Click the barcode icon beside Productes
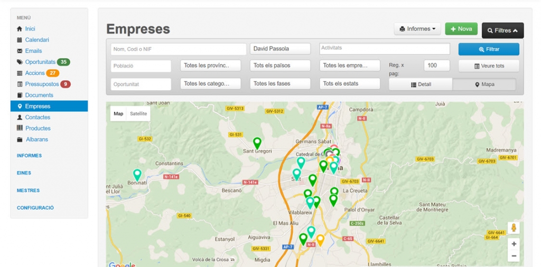Viewport: 541px width, 267px height. point(20,128)
